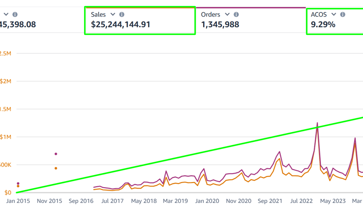
Task: Click the info icon next to ACOS
Action: (x=343, y=15)
